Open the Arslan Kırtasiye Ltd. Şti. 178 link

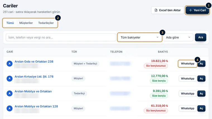pos(34,76)
